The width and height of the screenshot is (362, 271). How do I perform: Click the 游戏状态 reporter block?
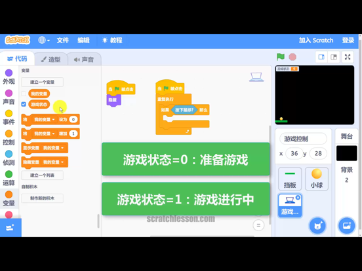click(39, 104)
